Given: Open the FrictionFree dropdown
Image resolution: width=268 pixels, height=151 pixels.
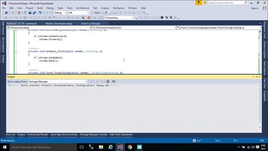Looking at the screenshot, I should point(119,18).
